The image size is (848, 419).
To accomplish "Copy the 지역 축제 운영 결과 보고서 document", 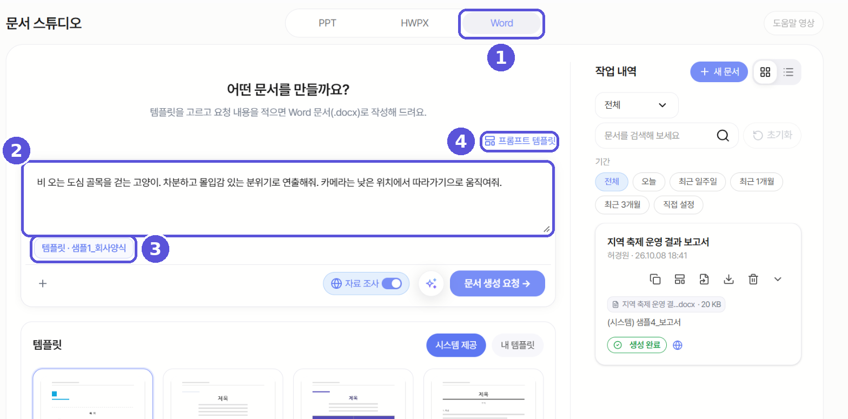I will point(655,279).
